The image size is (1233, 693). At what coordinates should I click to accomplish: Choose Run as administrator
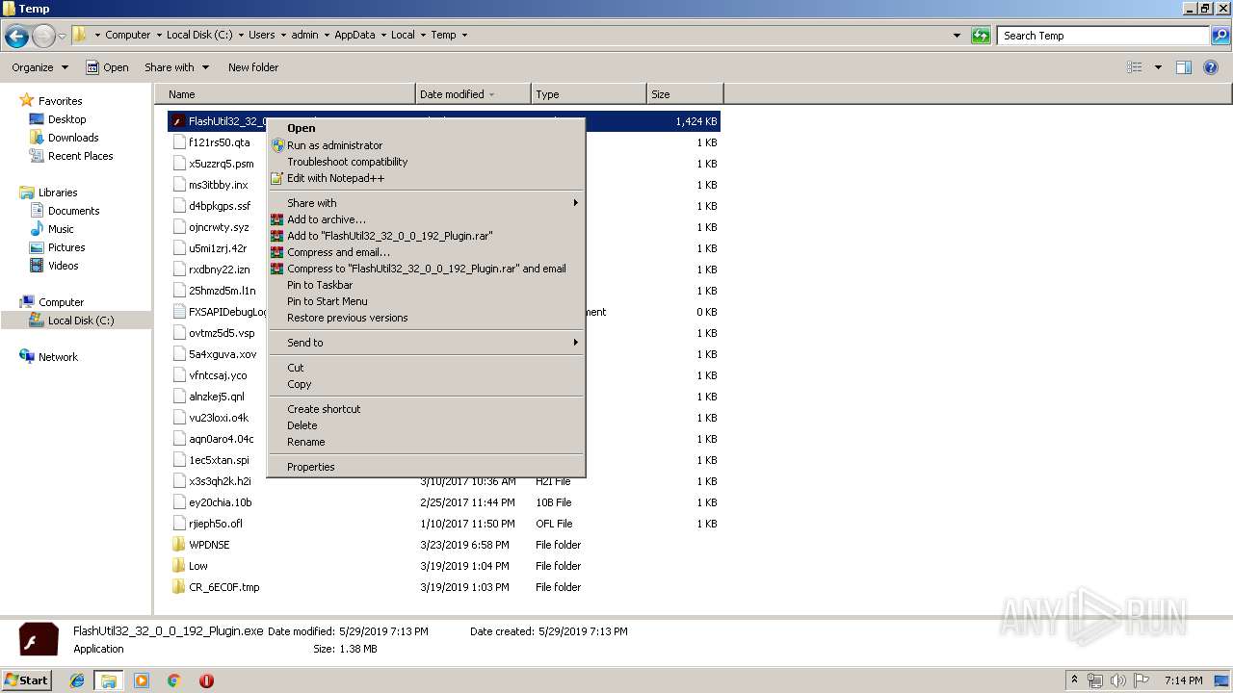coord(426,145)
